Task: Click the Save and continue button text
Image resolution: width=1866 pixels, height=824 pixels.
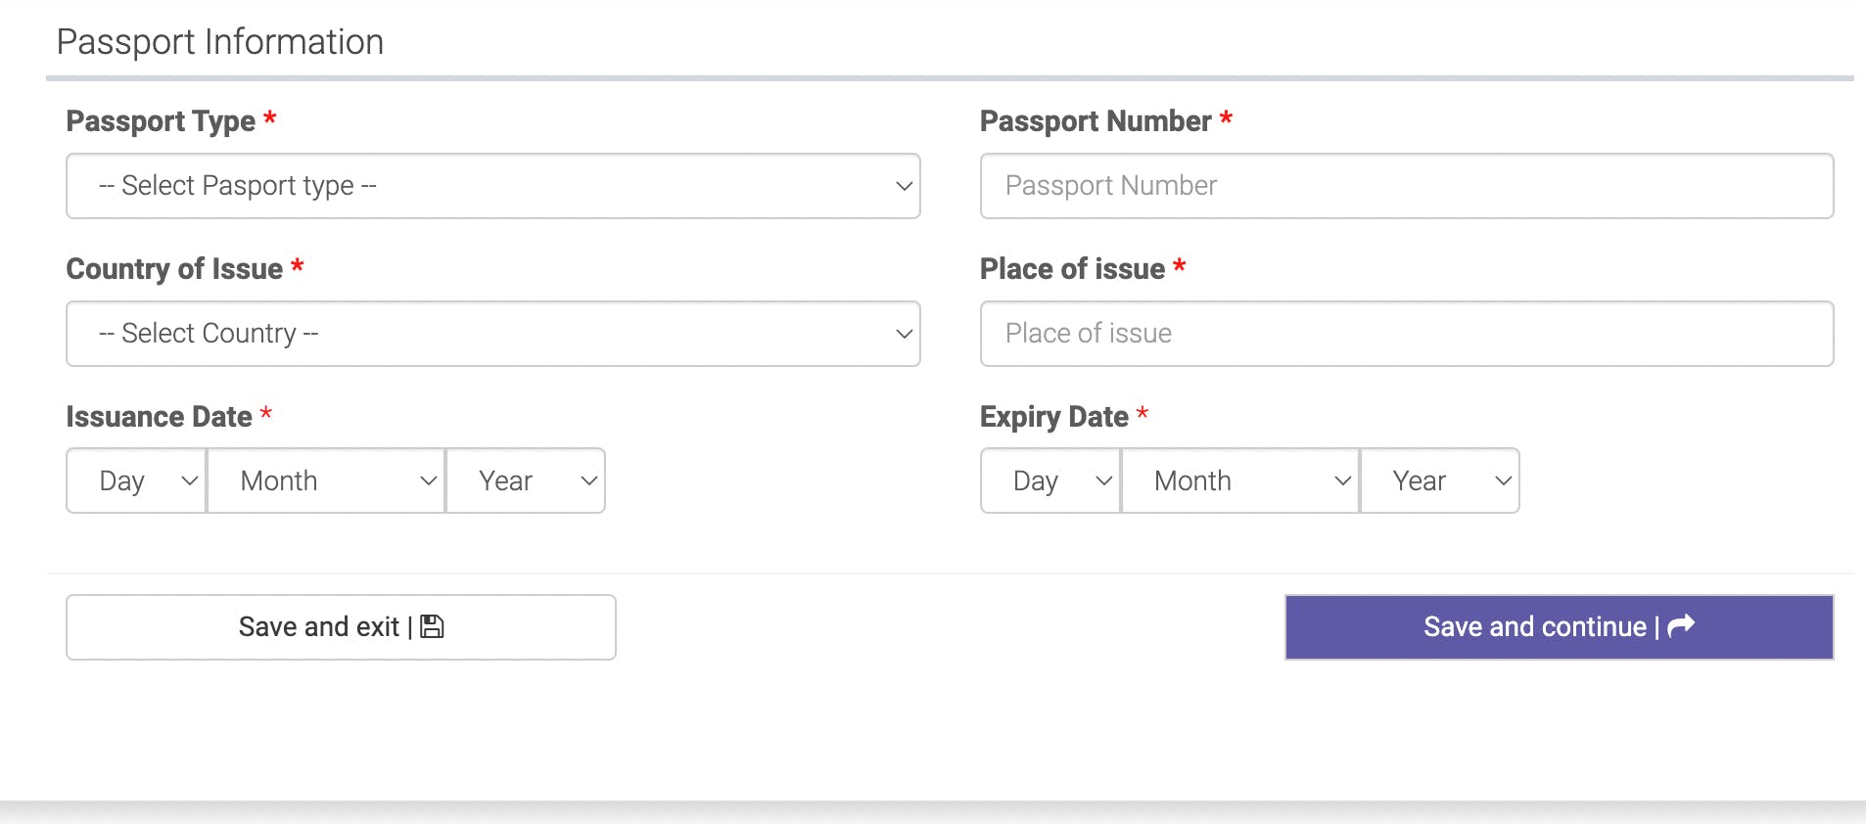Action: (1535, 626)
